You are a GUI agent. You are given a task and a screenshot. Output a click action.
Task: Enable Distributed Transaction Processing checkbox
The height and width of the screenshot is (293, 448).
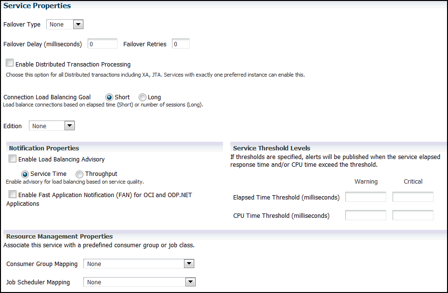[x=10, y=64]
